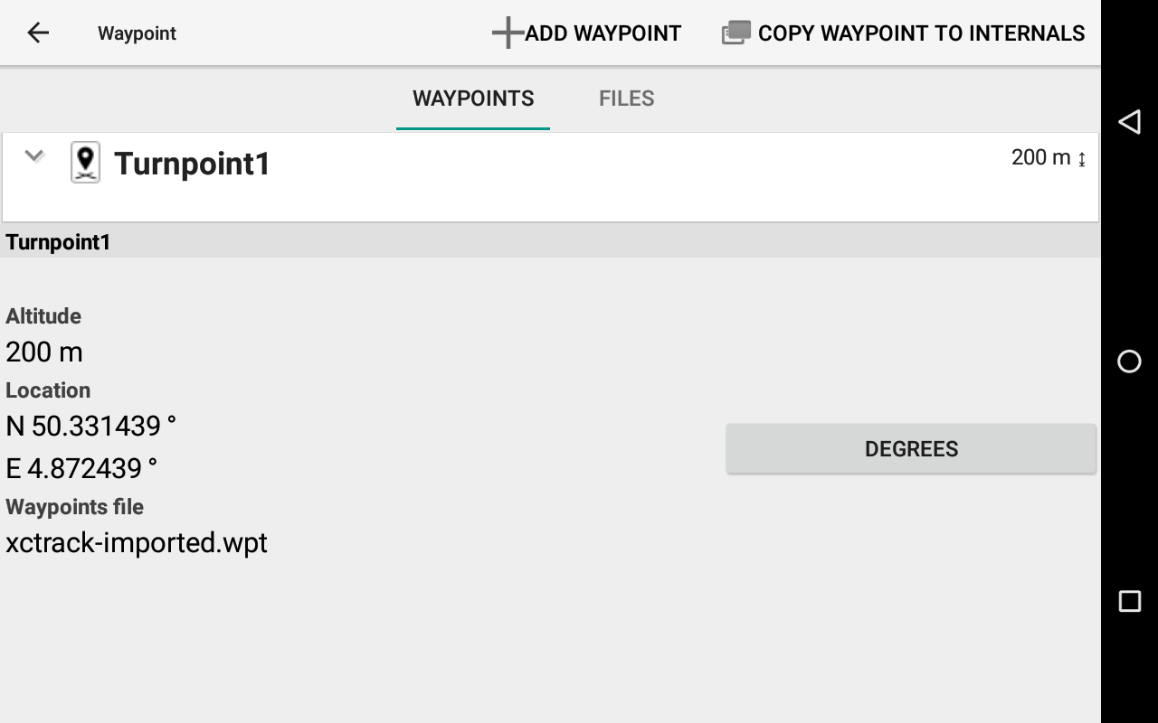Screen dimensions: 1158x723
Task: Switch to the FILES tab
Action: click(x=627, y=99)
